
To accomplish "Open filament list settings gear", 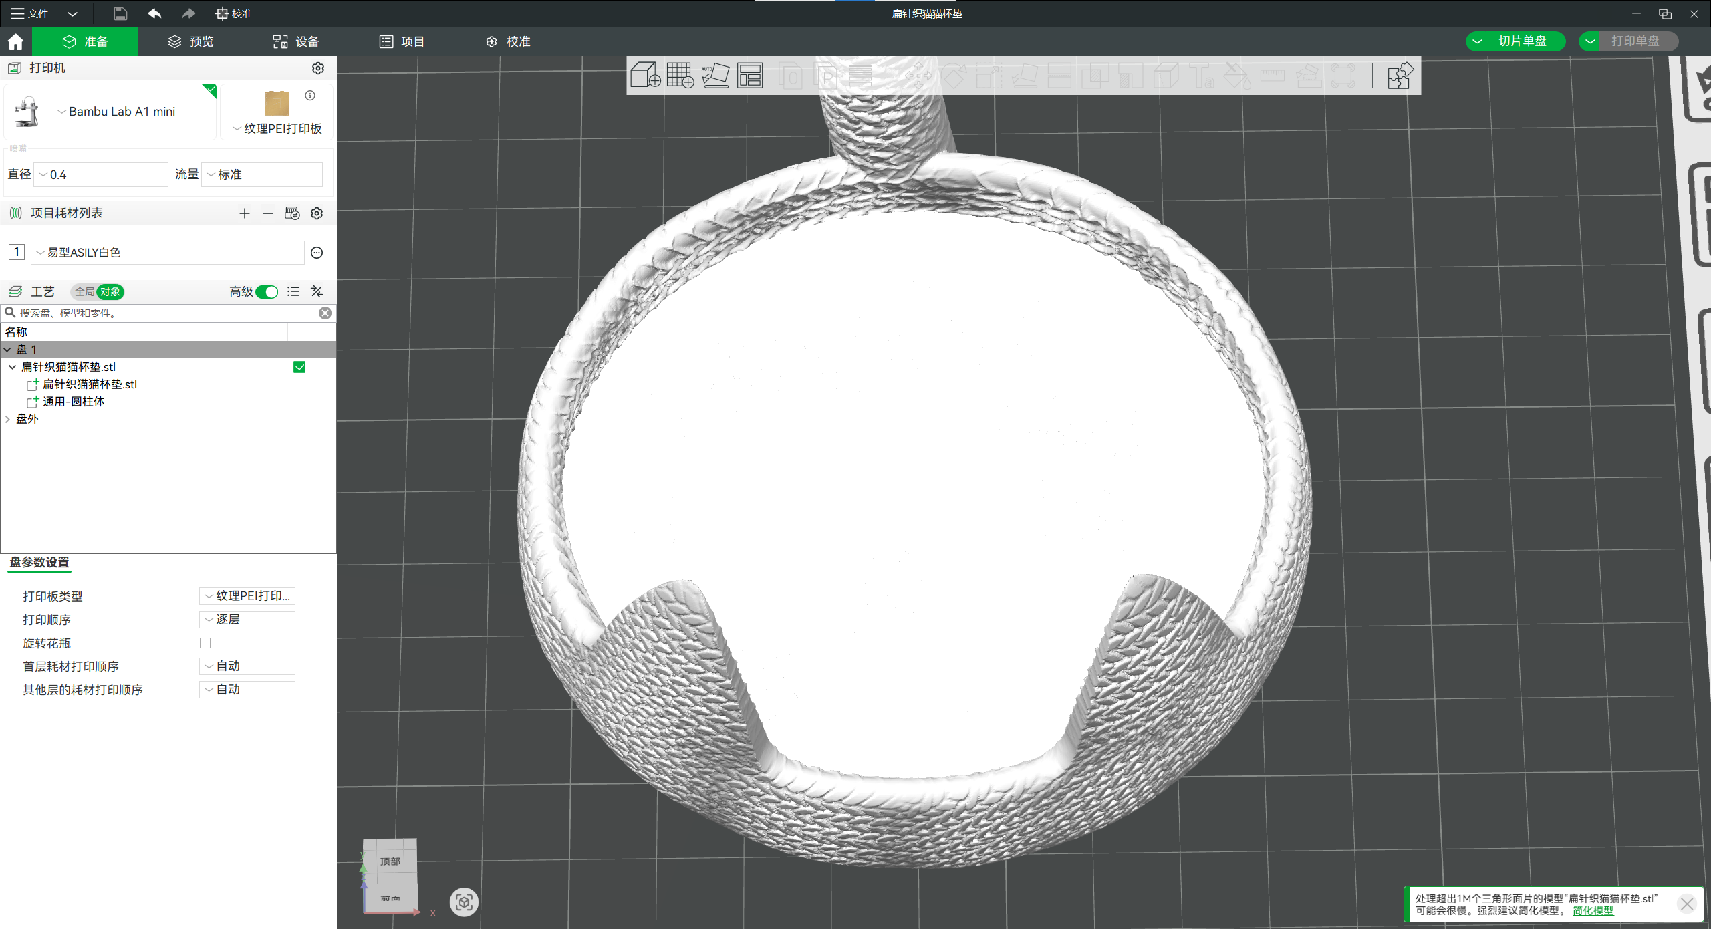I will coord(317,213).
